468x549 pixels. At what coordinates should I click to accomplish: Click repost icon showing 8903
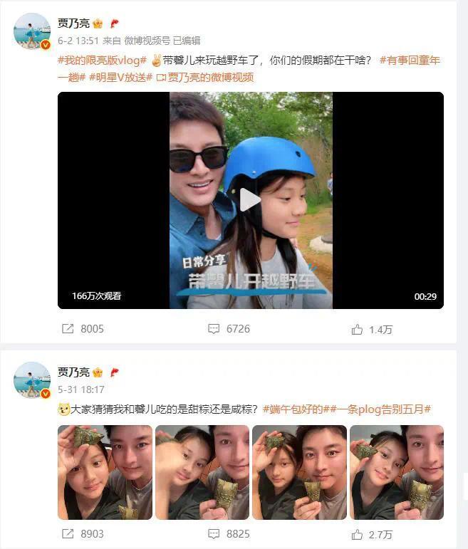click(x=68, y=534)
